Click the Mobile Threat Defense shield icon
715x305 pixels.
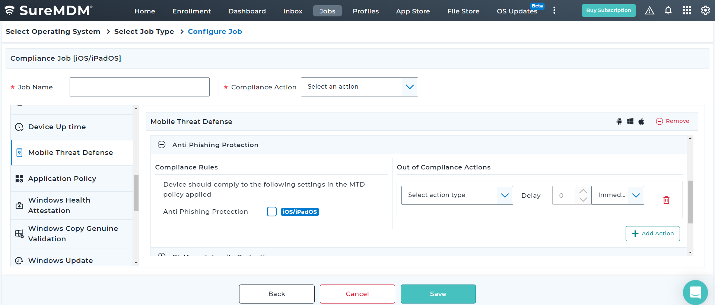pos(19,153)
